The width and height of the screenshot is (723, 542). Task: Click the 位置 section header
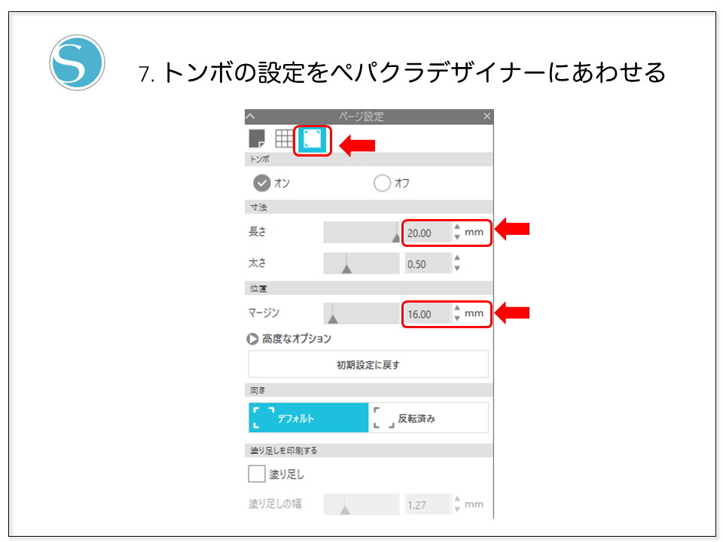pyautogui.click(x=369, y=288)
